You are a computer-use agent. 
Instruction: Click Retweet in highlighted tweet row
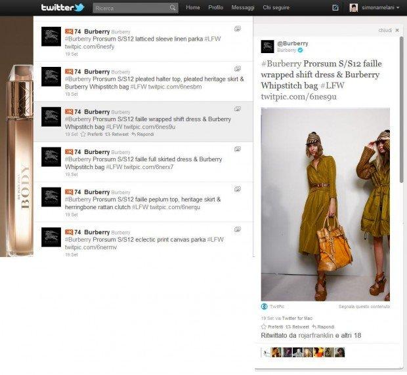(x=117, y=134)
